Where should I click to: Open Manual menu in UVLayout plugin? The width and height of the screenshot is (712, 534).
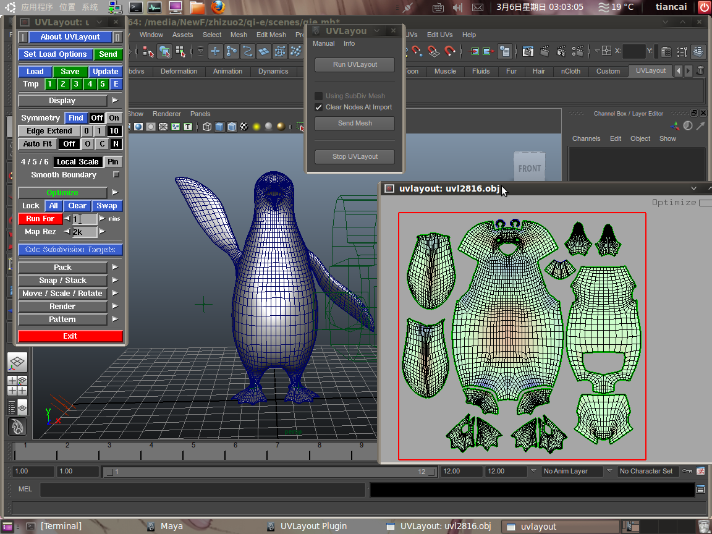tap(324, 44)
